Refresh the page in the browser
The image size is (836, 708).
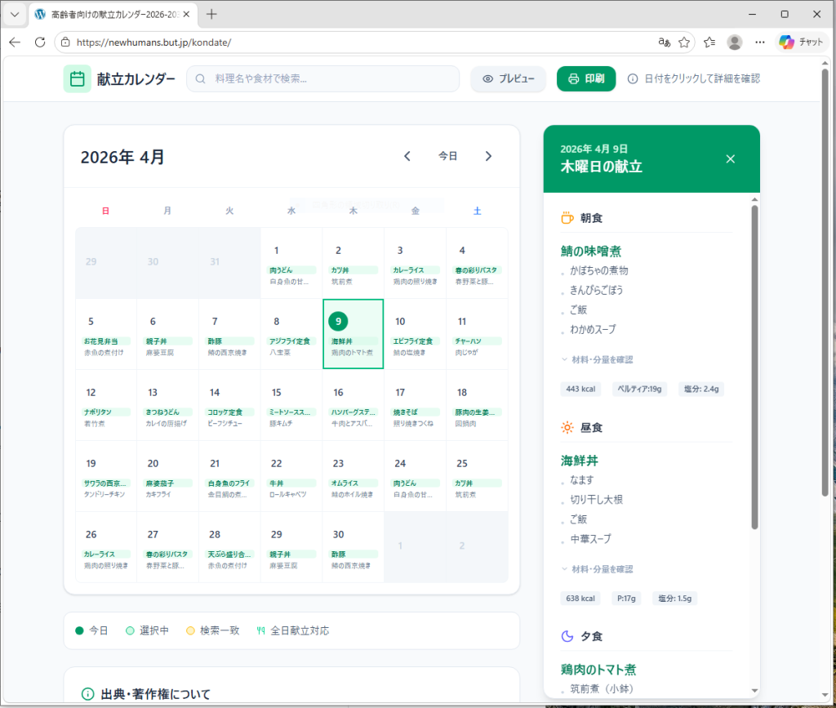40,42
